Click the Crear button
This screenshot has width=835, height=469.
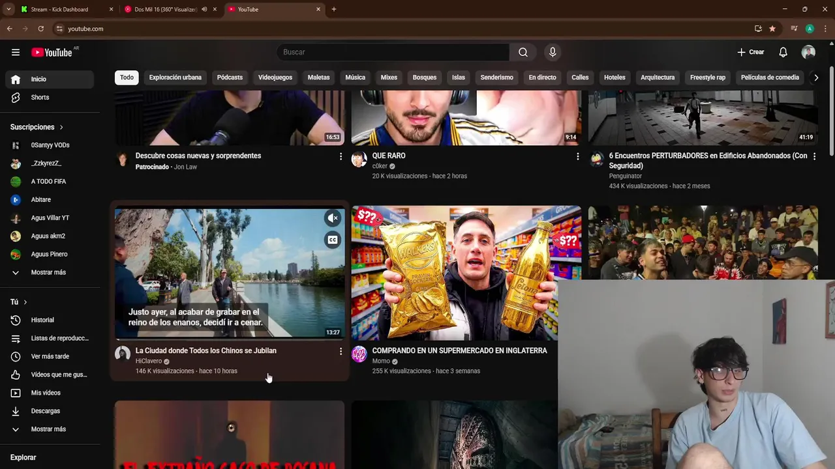point(750,52)
